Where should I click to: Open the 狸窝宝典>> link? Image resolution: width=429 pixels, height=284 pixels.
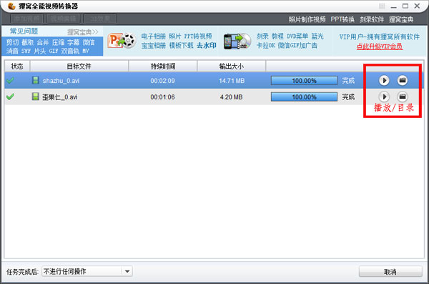(83, 32)
